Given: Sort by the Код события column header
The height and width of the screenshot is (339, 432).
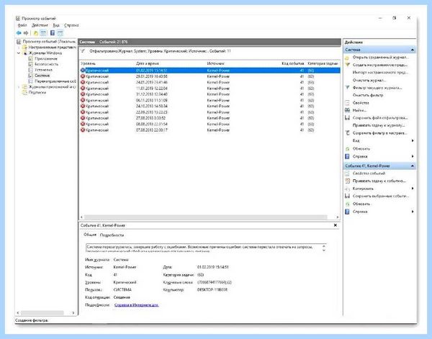Looking at the screenshot, I should (x=292, y=63).
